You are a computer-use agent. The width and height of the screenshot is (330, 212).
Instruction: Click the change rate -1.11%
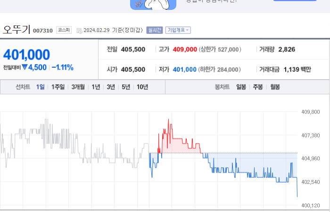(x=63, y=67)
